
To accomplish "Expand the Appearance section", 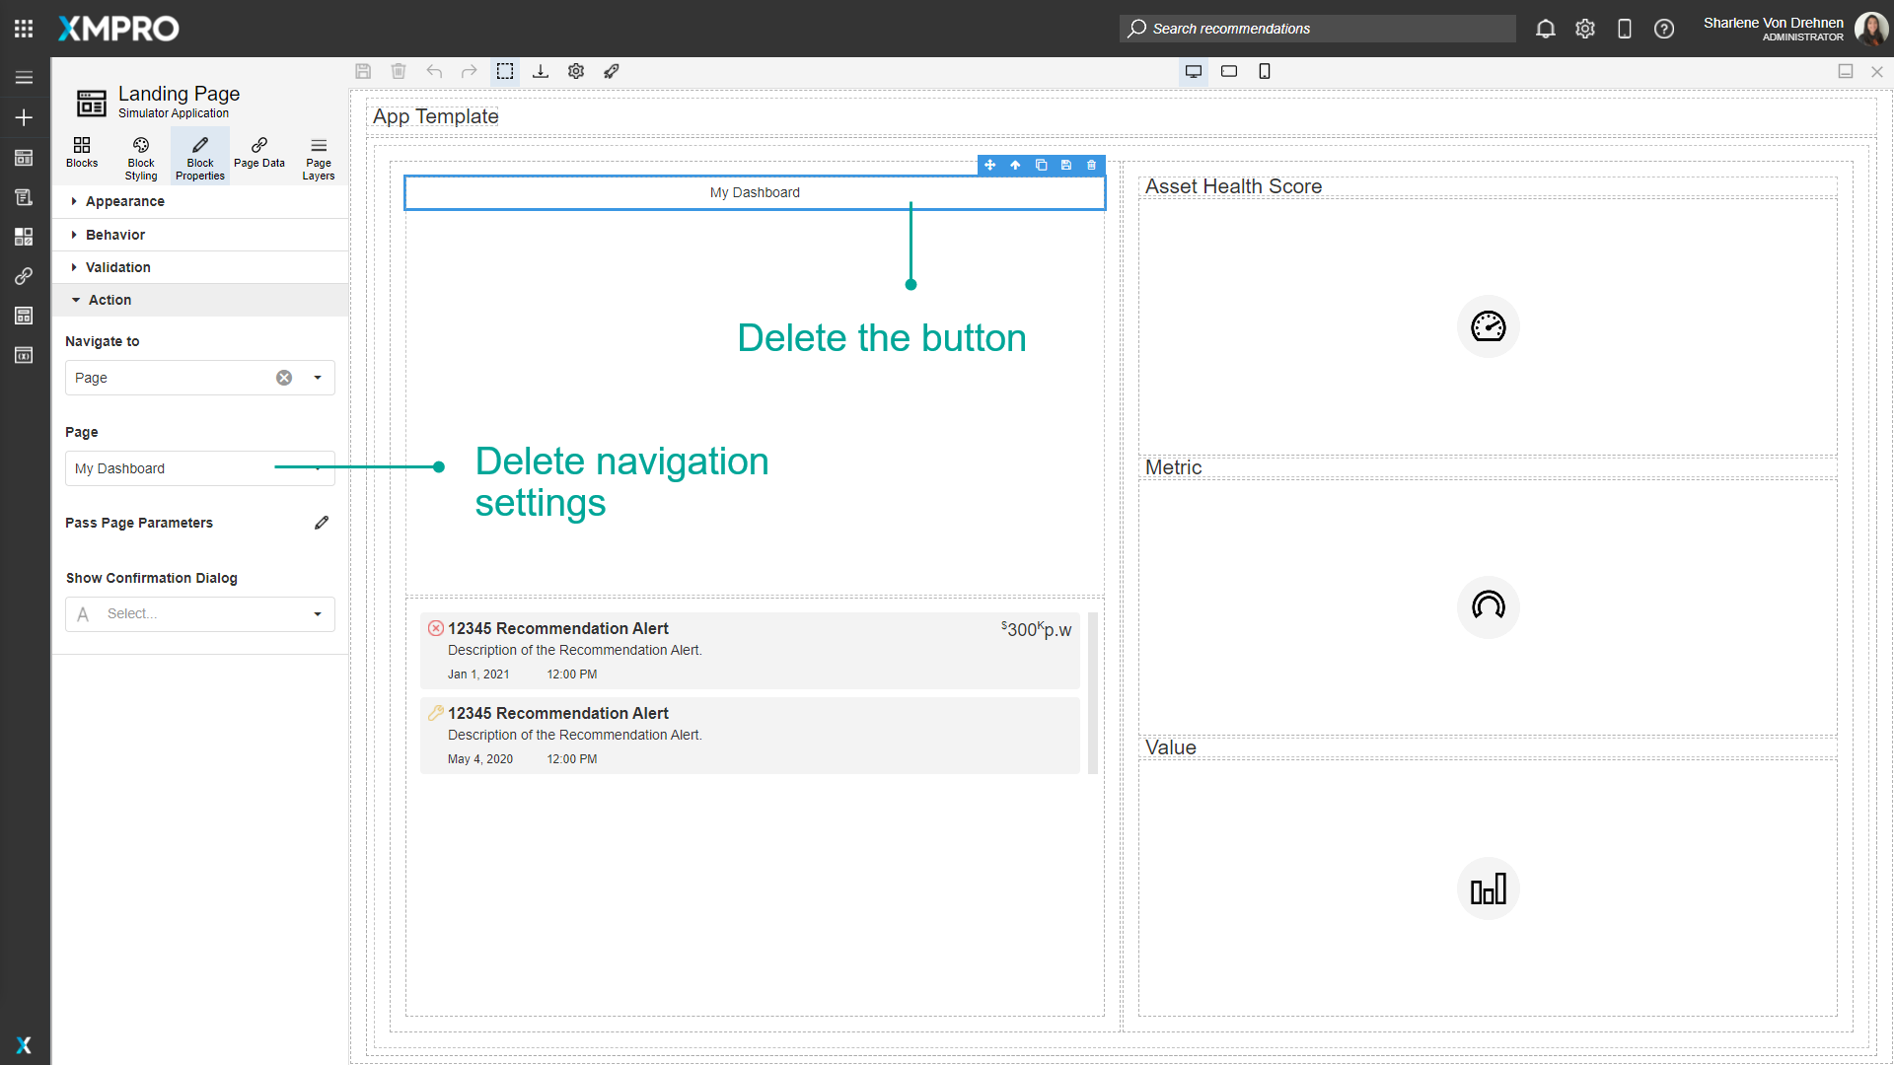I will [124, 201].
